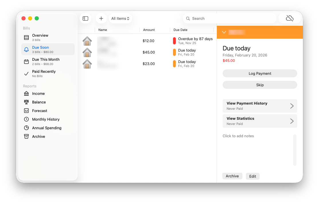Open the Income report
The height and width of the screenshot is (204, 319).
pos(39,93)
